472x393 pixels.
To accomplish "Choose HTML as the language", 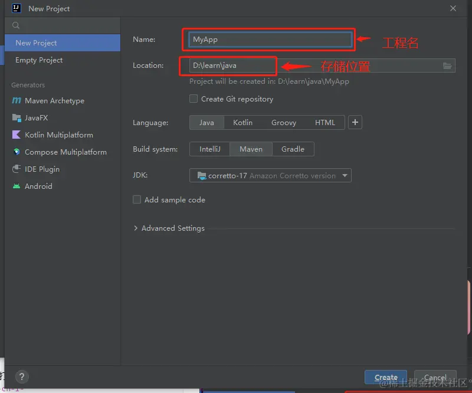I will tap(325, 123).
